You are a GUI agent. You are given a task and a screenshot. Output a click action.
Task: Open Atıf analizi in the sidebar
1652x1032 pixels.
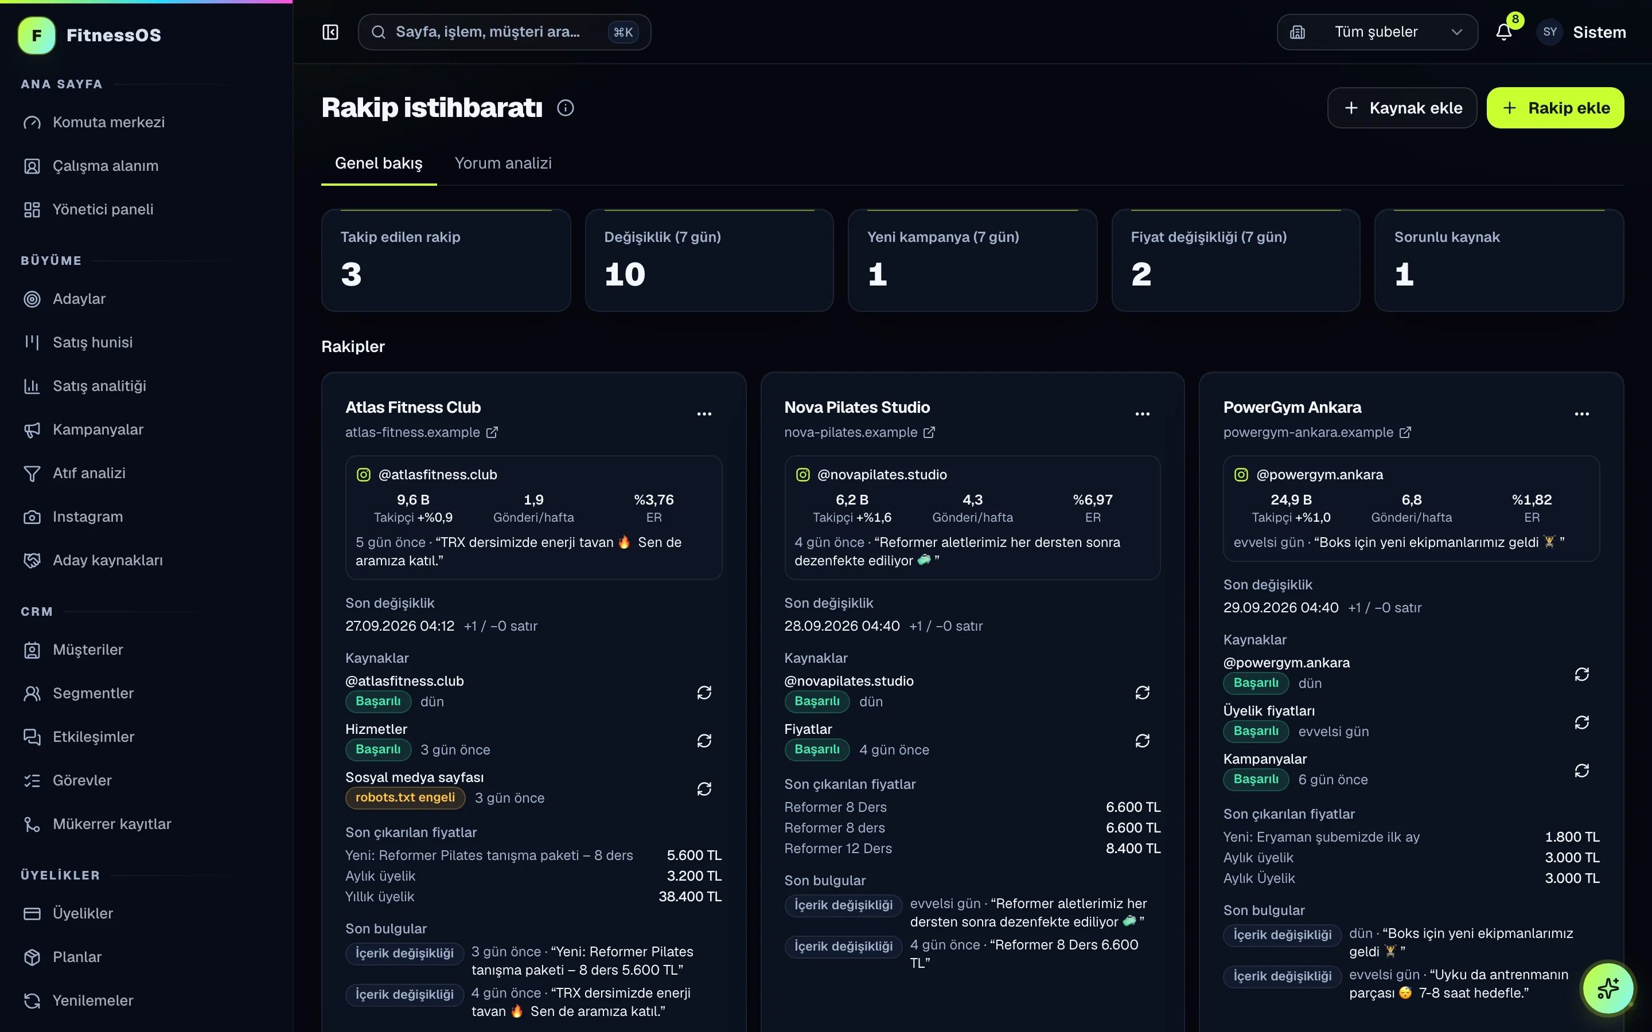pos(89,473)
